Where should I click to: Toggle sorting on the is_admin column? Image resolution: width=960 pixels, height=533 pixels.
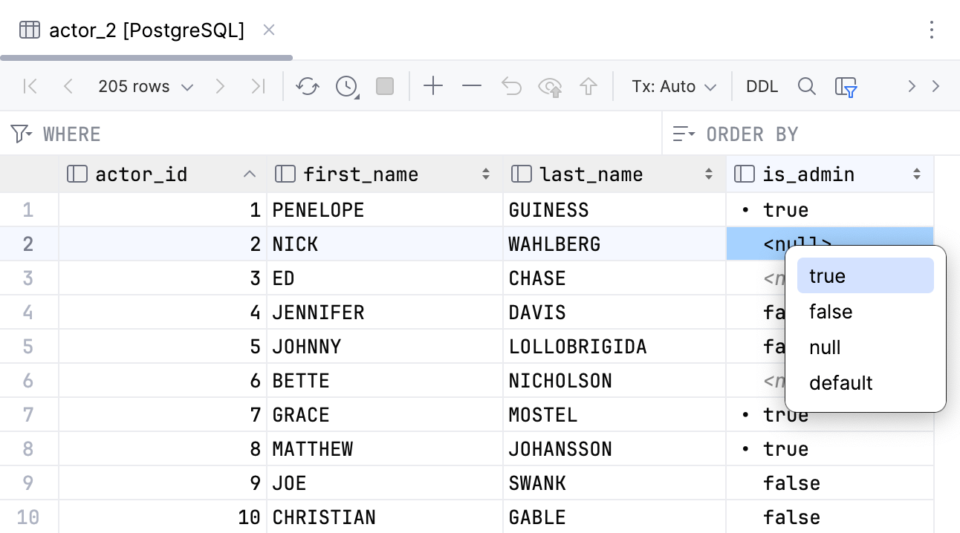(x=915, y=174)
